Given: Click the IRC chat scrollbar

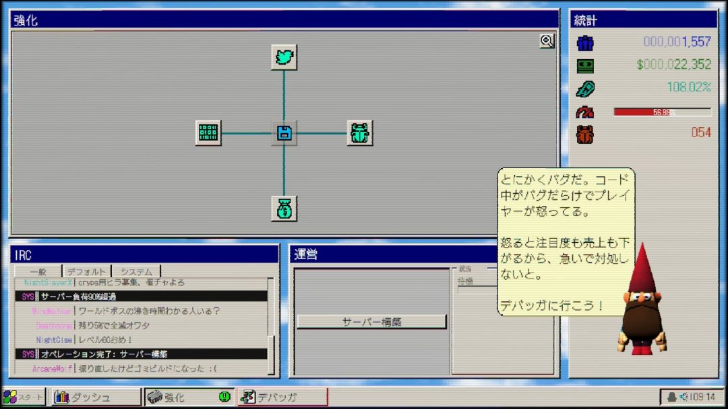Looking at the screenshot, I should 271,326.
